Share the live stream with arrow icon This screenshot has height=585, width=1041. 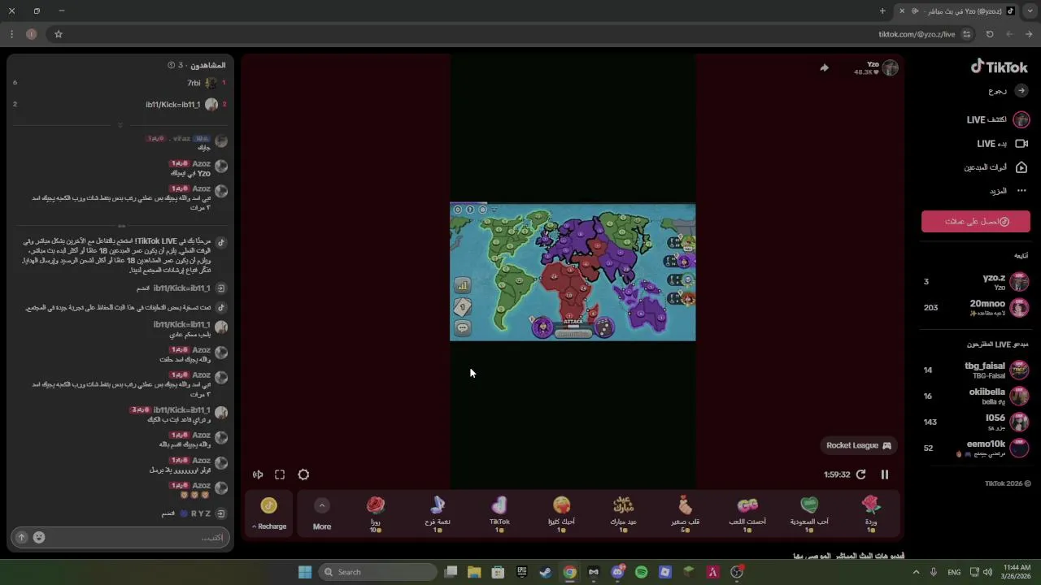coord(824,68)
